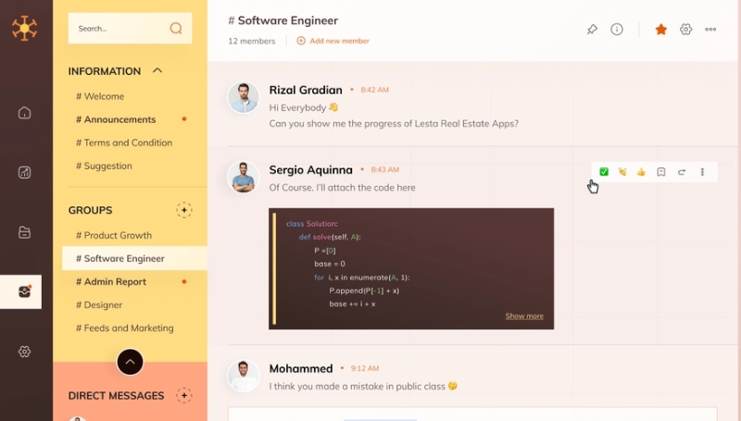Click Sergio Aquinna's avatar
The width and height of the screenshot is (741, 421).
coord(244,178)
